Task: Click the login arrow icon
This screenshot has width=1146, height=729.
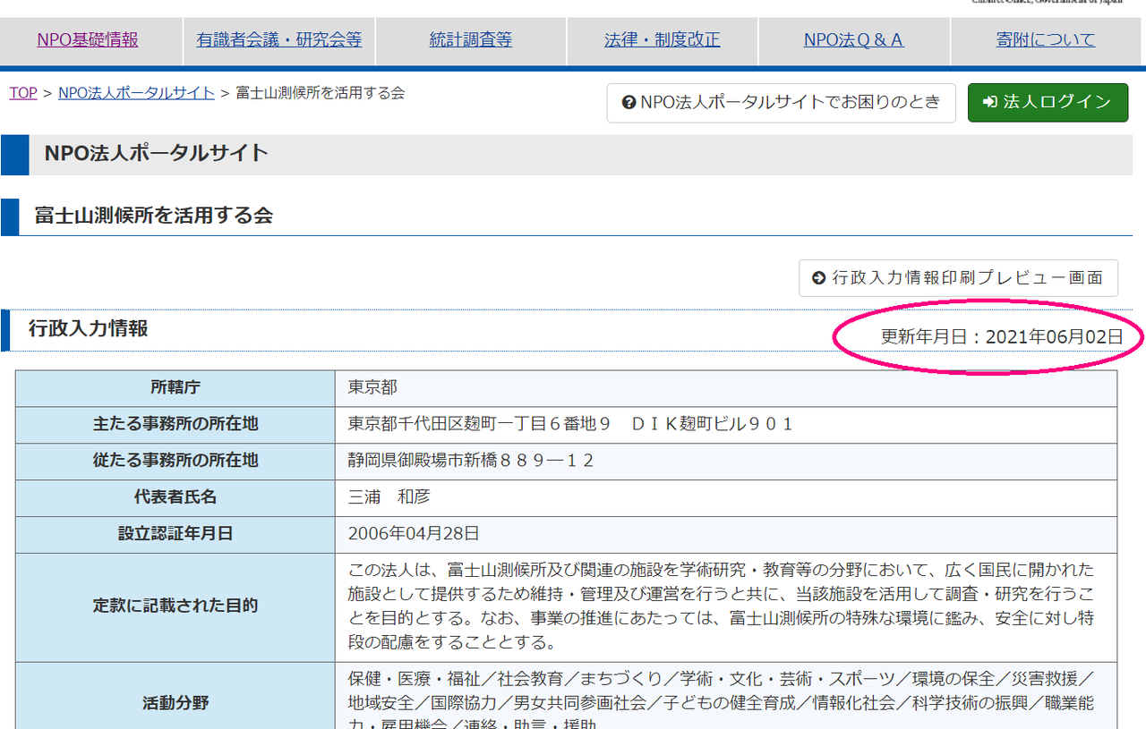Action: 990,103
